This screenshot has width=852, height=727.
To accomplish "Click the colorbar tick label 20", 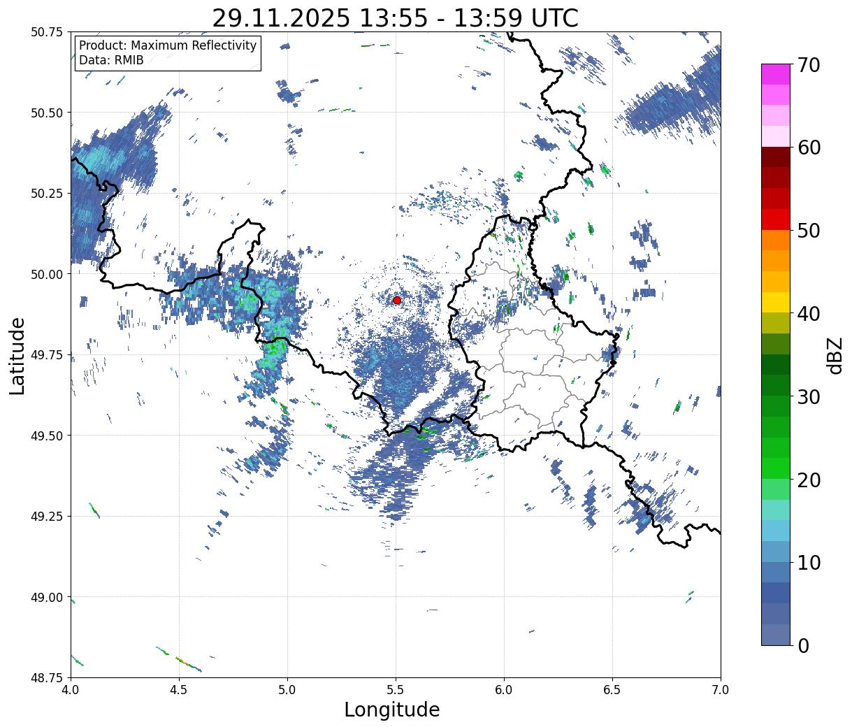I will coord(809,480).
